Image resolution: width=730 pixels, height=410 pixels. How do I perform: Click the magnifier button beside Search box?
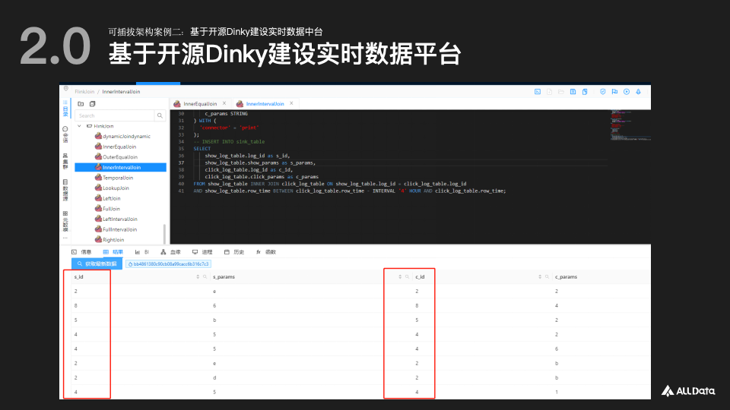tap(160, 115)
